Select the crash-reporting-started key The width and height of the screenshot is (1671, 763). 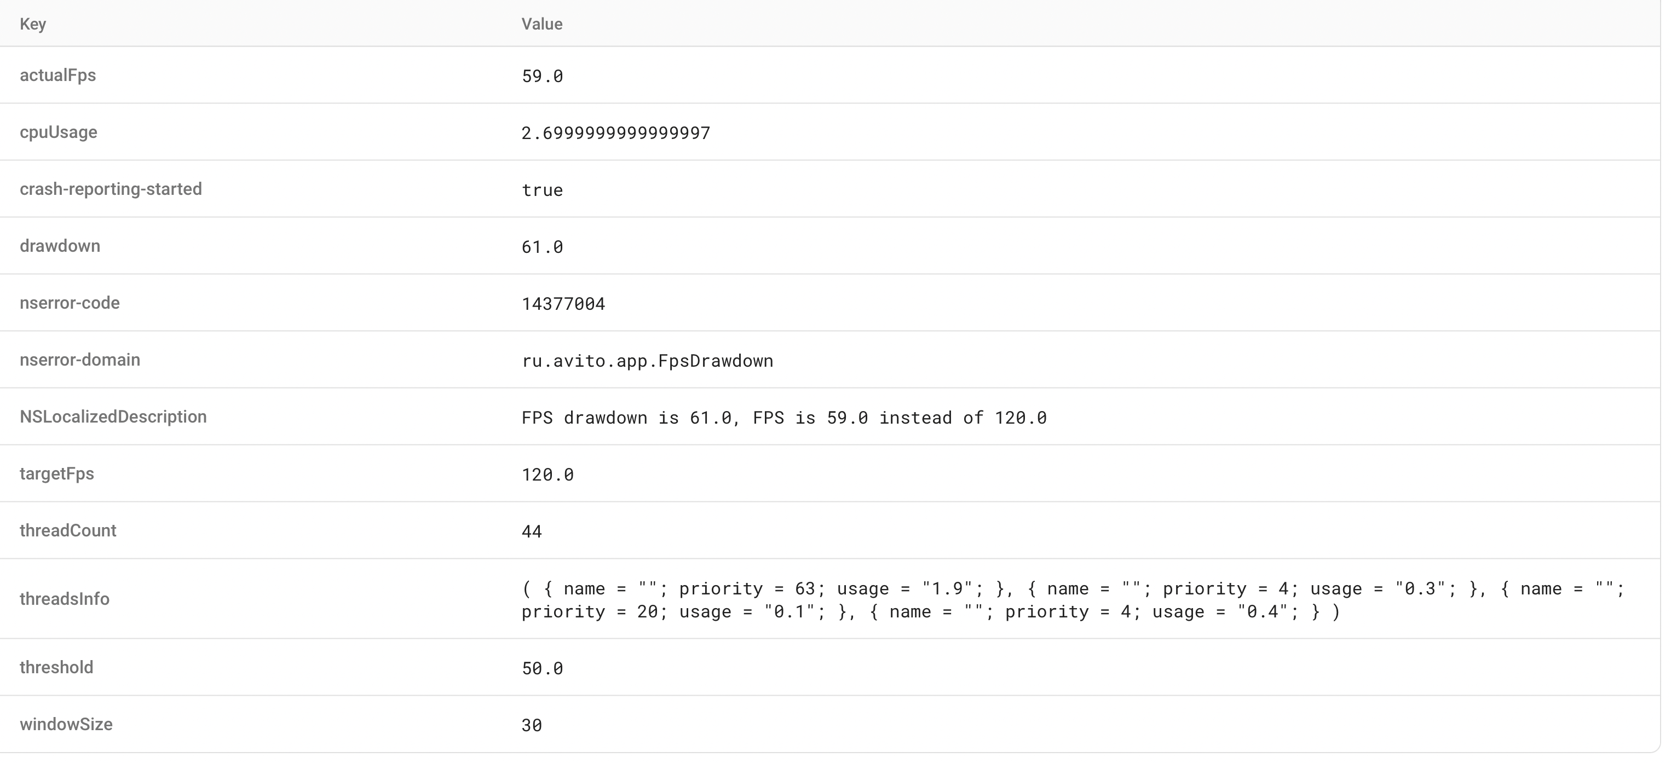111,189
